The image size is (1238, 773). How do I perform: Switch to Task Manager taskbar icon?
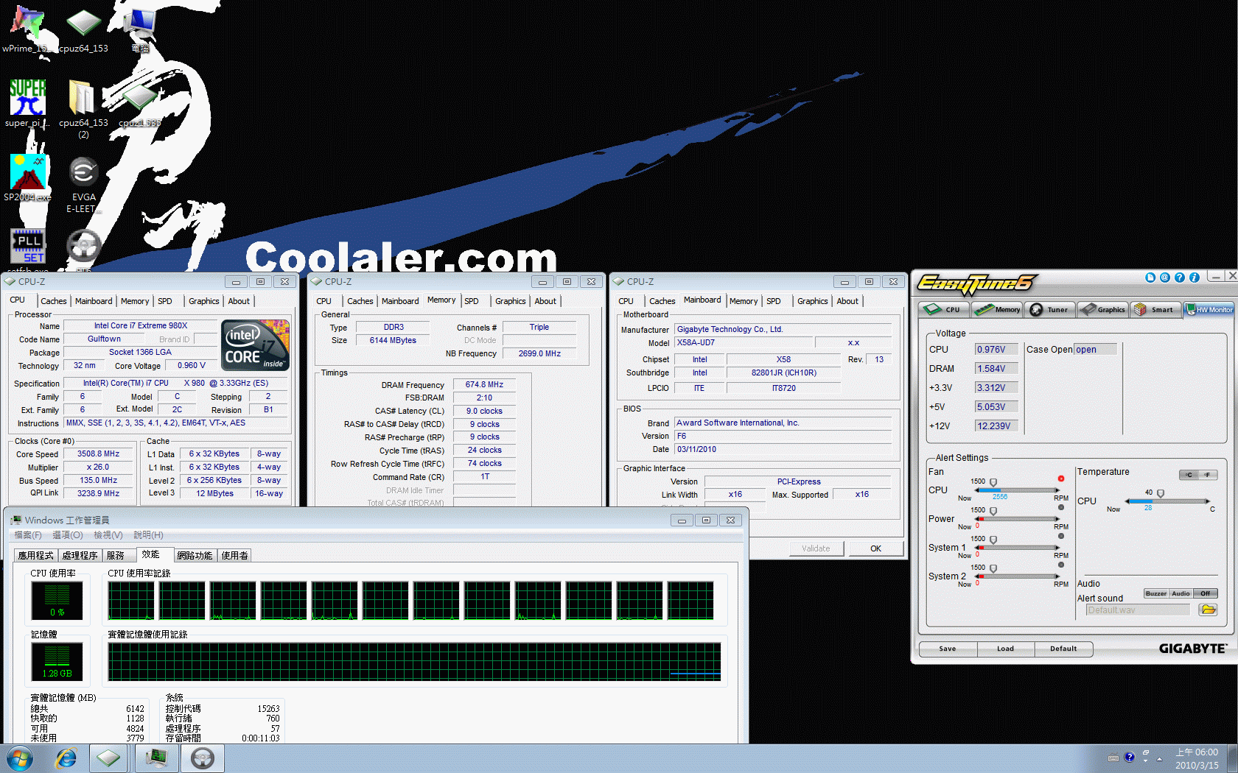click(156, 758)
